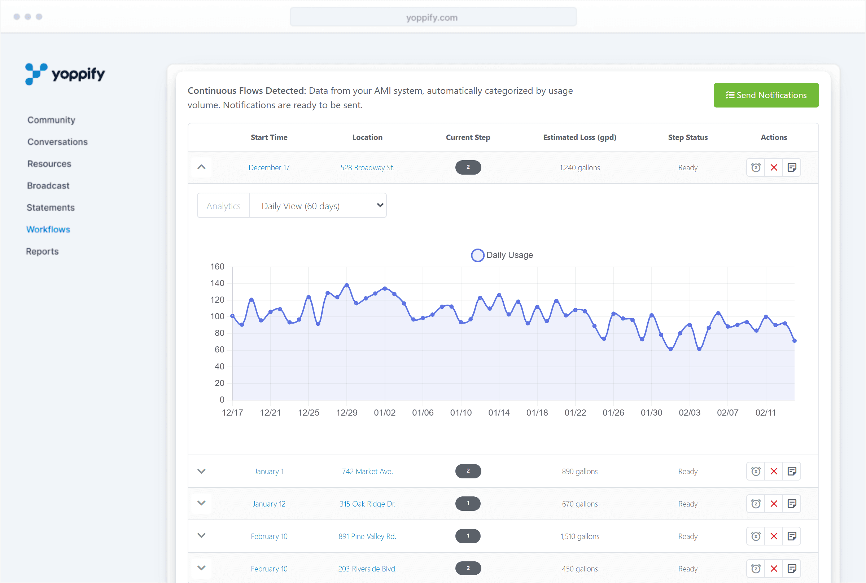Click the December 17 start time link
This screenshot has height=583, width=866.
(x=269, y=168)
